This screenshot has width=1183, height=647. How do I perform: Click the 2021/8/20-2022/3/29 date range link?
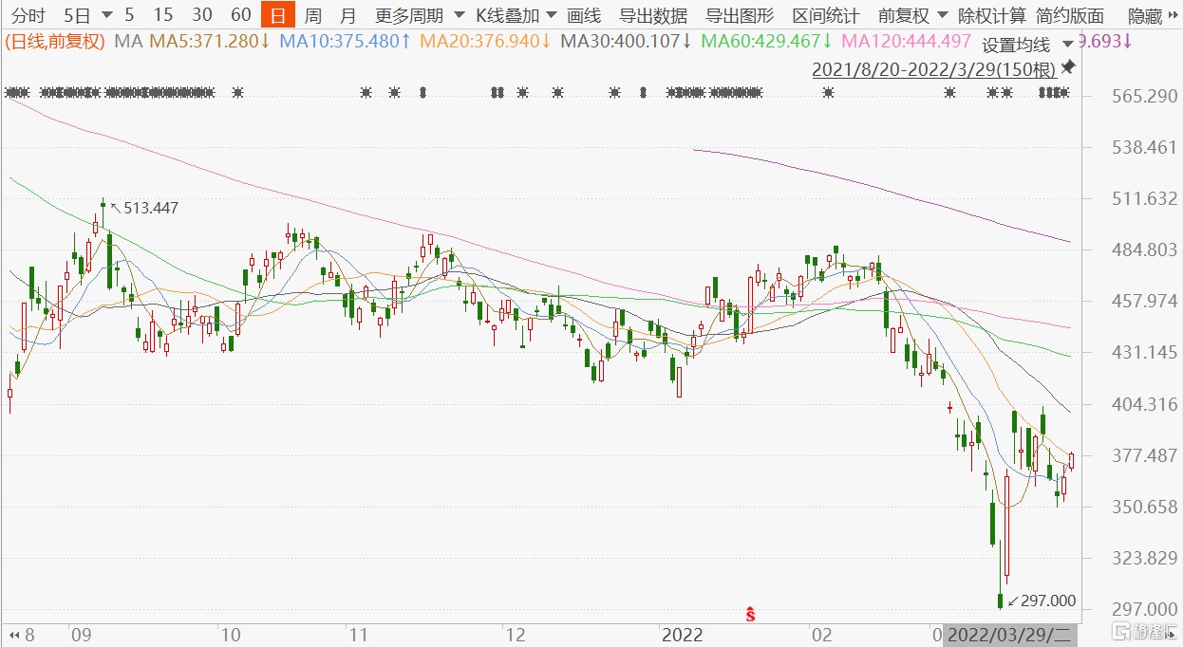pos(933,69)
